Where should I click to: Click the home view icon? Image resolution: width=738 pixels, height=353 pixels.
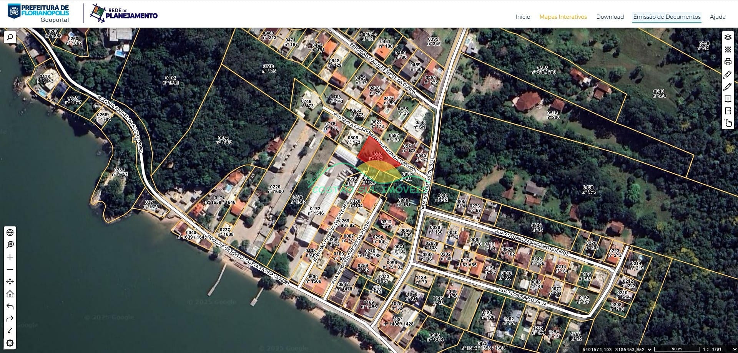[x=10, y=294]
